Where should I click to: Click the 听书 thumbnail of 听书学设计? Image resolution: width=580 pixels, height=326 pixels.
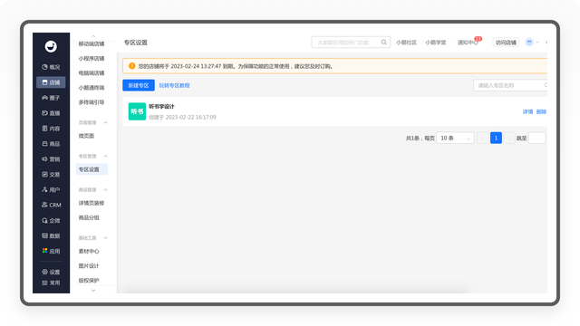pyautogui.click(x=137, y=111)
